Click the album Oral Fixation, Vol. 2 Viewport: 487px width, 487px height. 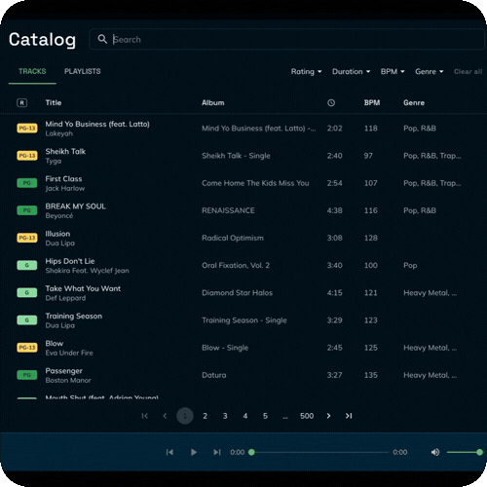click(236, 265)
